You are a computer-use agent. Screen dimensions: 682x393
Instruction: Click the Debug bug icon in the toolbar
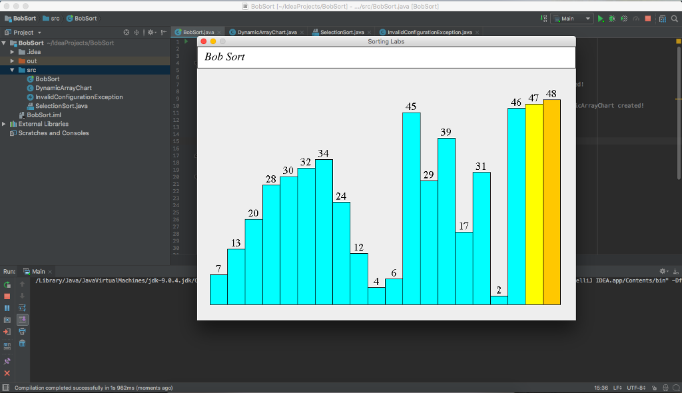(612, 19)
